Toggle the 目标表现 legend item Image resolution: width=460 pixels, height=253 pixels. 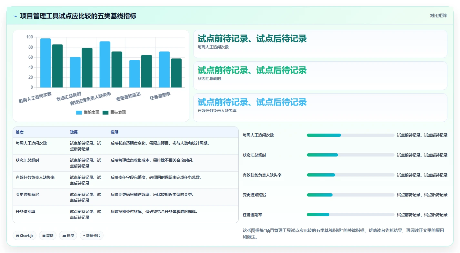(x=114, y=112)
